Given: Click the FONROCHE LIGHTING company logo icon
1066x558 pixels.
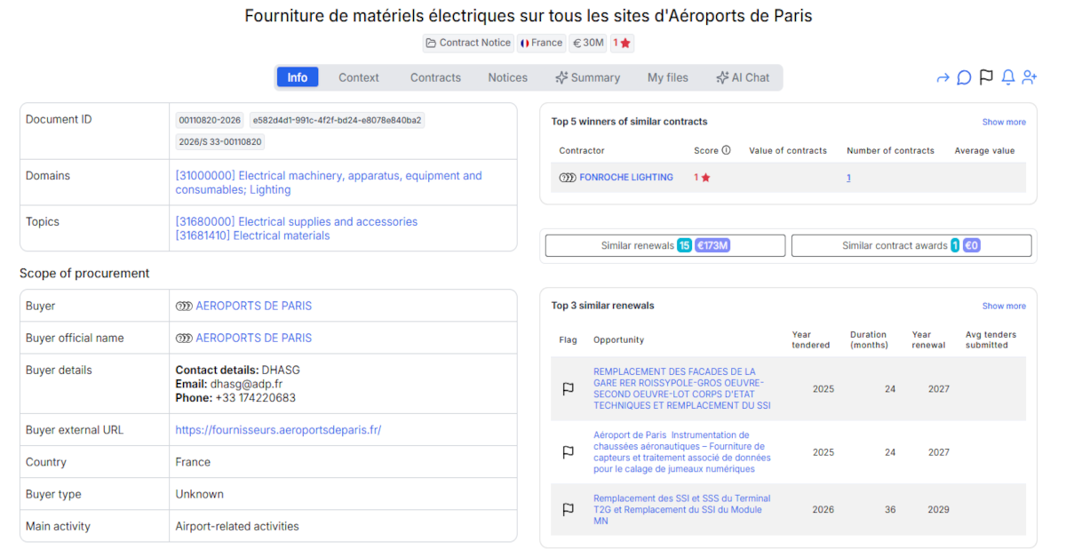Looking at the screenshot, I should pyautogui.click(x=566, y=177).
